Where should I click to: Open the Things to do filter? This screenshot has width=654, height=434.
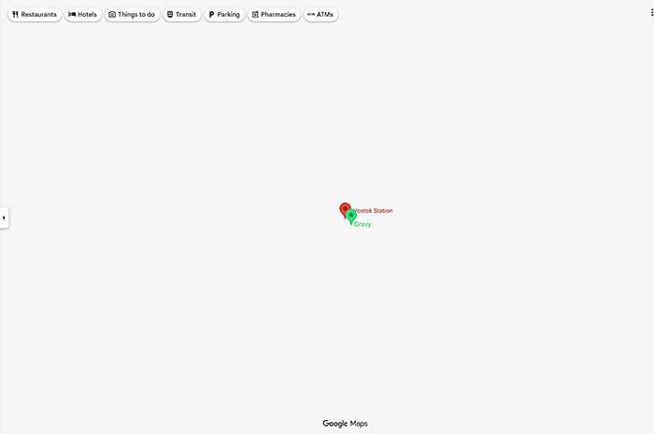point(132,15)
